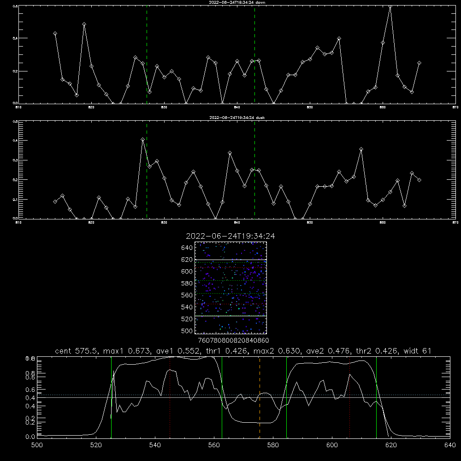Click second green dashed line in dusk plot
The width and height of the screenshot is (461, 461).
(x=254, y=170)
